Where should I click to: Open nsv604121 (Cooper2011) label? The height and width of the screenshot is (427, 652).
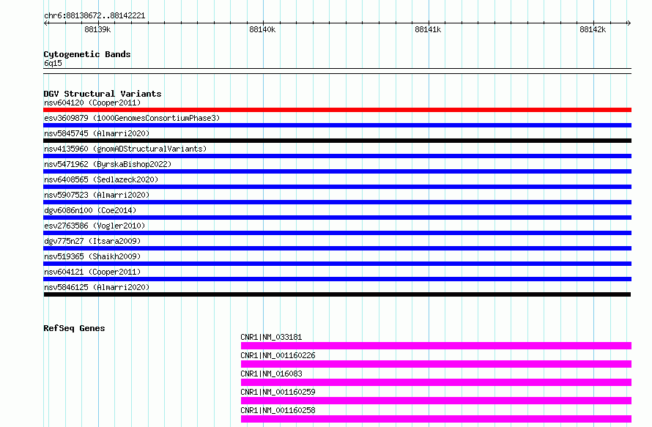pos(92,272)
